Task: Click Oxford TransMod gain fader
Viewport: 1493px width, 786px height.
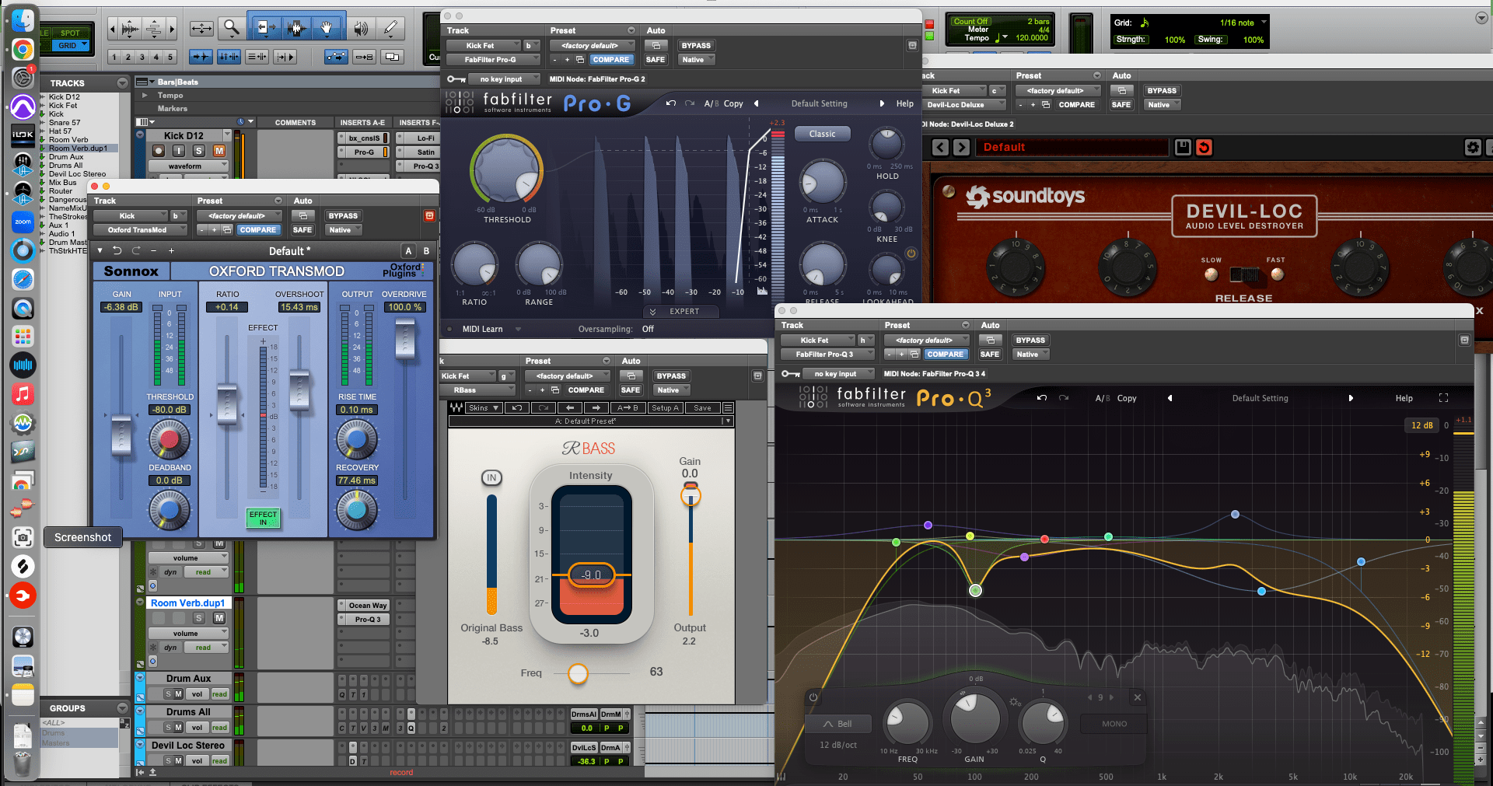Action: 121,435
